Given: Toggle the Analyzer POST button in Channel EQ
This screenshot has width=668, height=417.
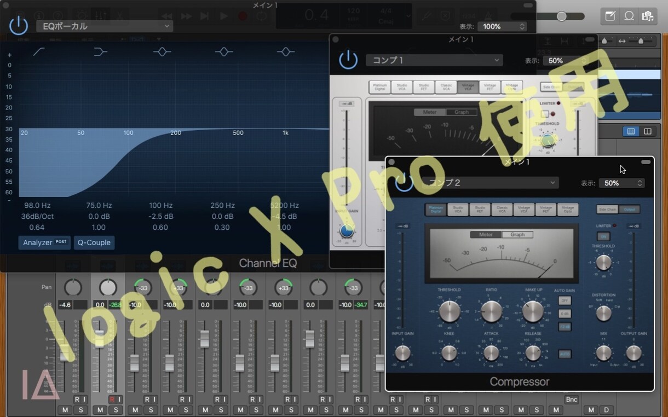Looking at the screenshot, I should point(44,242).
